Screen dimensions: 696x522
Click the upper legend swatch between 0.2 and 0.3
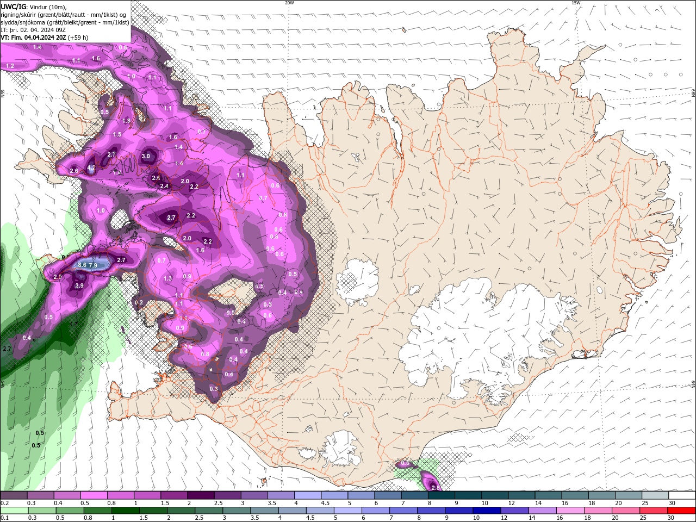(14, 495)
